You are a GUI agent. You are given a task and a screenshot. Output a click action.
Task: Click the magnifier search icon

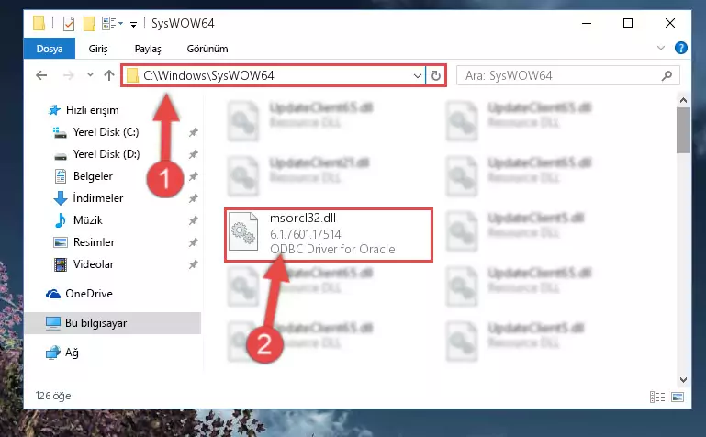(667, 75)
